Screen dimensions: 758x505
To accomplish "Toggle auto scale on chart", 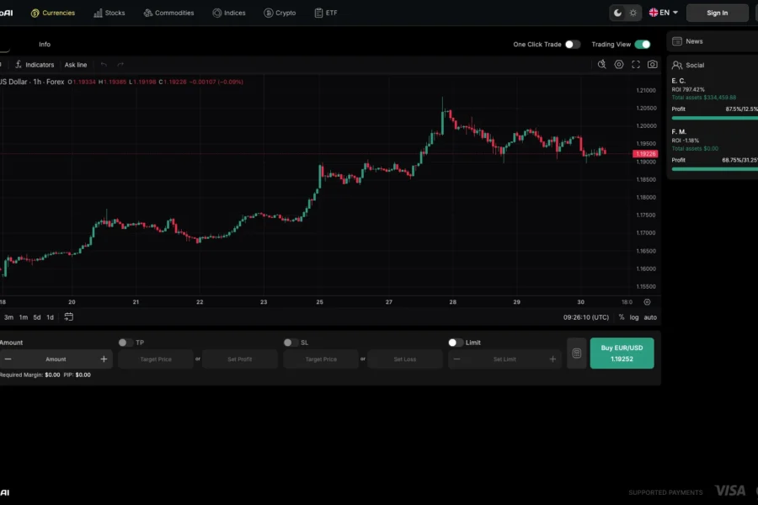I will click(x=650, y=317).
